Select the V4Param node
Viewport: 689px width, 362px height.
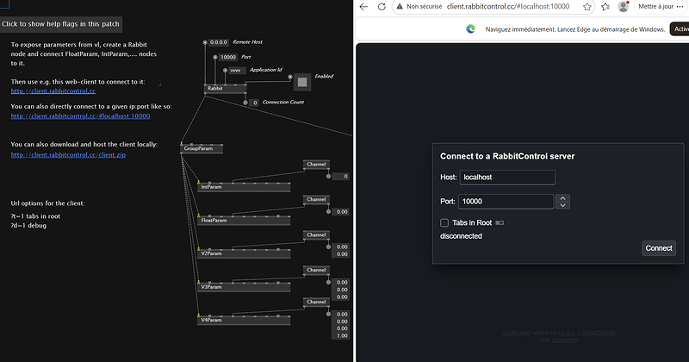244,321
